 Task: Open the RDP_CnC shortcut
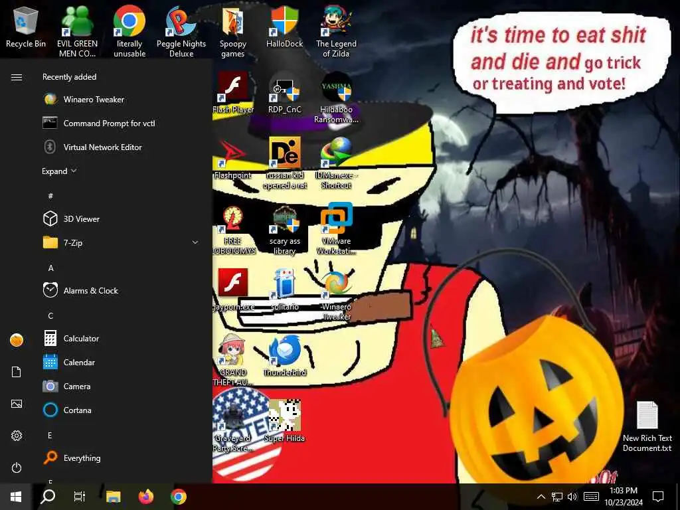point(284,93)
